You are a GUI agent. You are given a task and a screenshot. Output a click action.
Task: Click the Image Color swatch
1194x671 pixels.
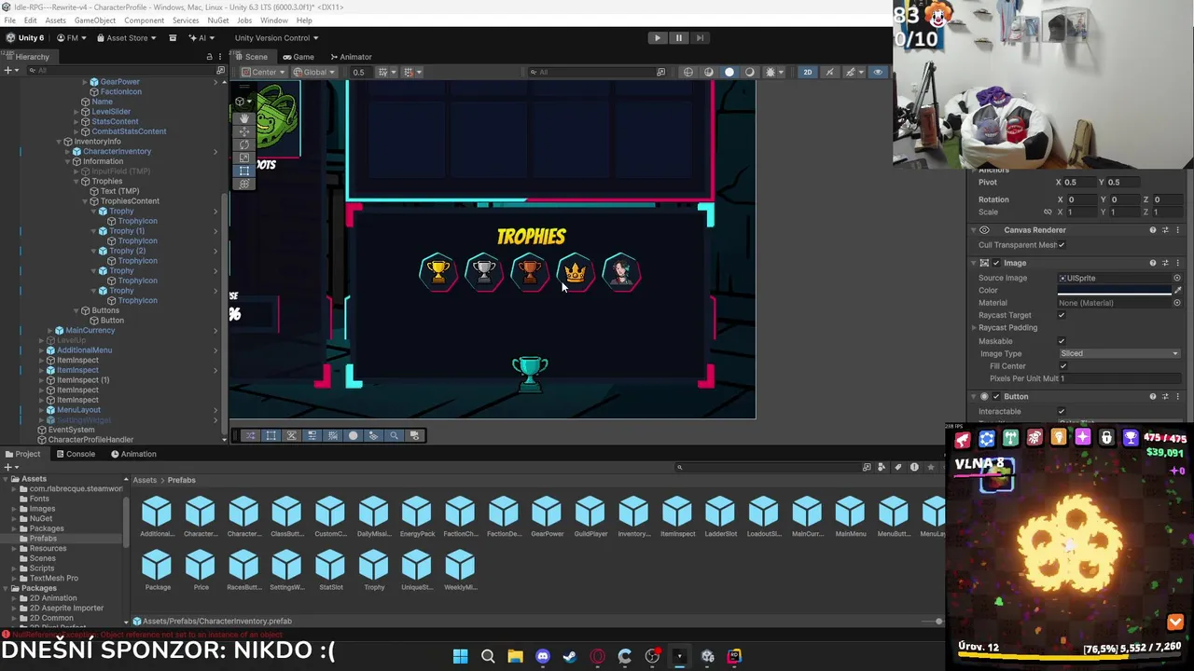pos(1114,291)
